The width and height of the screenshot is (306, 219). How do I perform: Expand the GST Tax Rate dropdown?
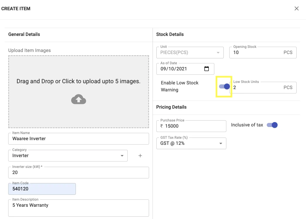tap(191, 143)
